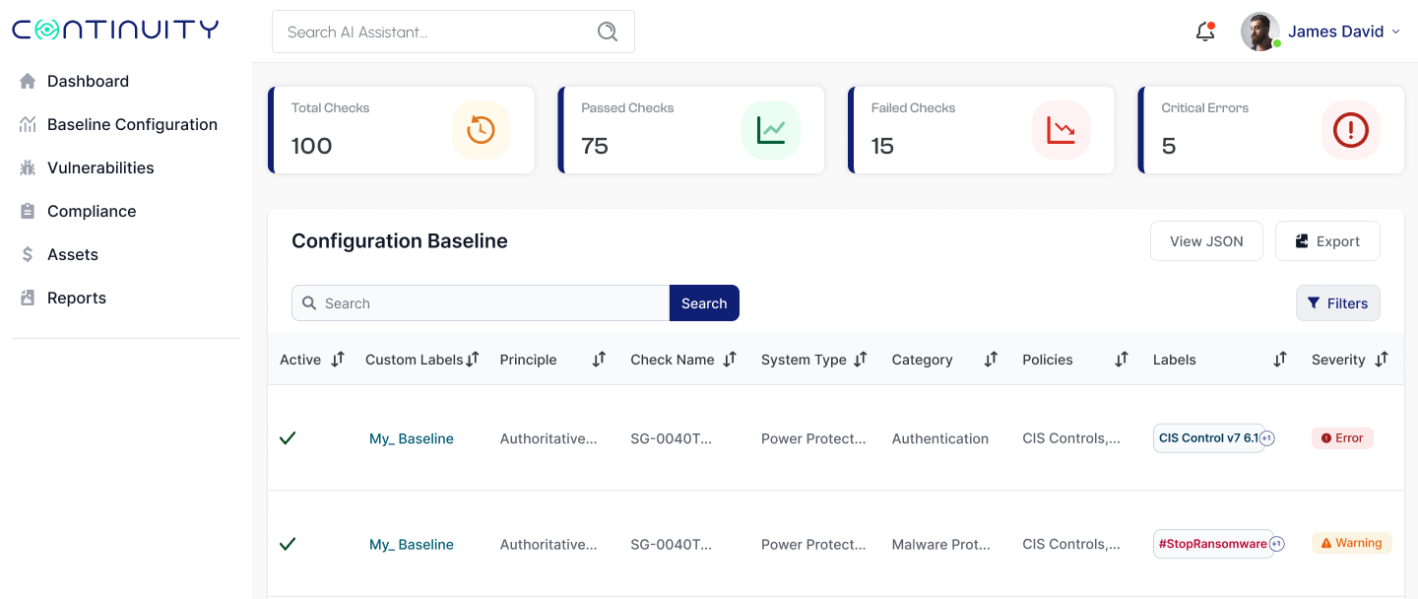Screen dimensions: 1418x599
Task: Open Vulnerabilities in the sidebar
Action: tap(100, 167)
